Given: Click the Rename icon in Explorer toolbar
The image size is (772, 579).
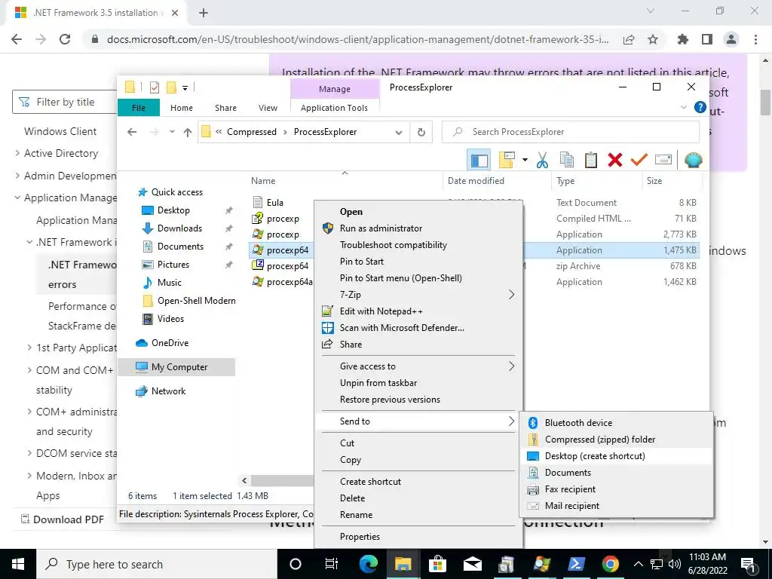Looking at the screenshot, I should (x=663, y=160).
